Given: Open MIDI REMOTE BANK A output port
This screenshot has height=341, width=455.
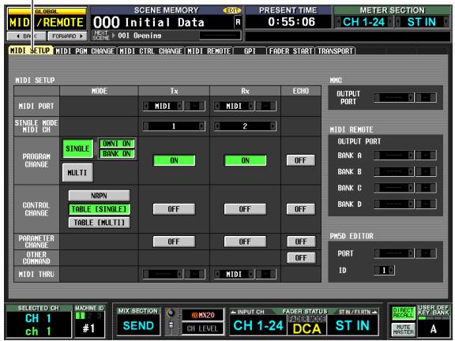Looking at the screenshot, I should click(x=393, y=156).
